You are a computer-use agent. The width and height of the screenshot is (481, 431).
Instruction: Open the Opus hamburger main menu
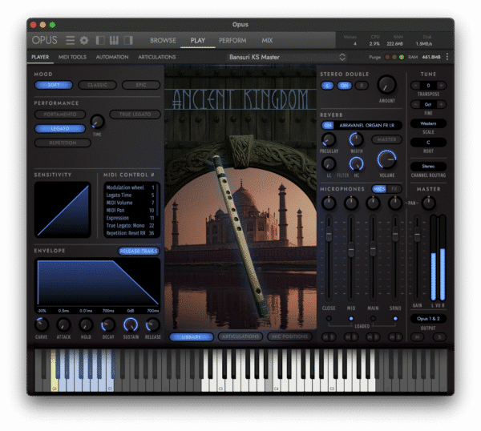coord(70,41)
